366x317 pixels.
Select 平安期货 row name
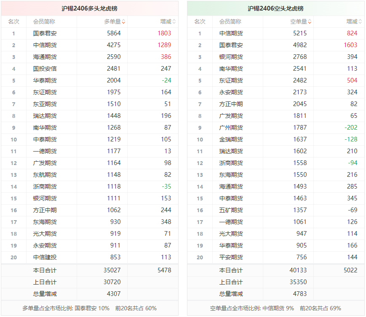point(231,257)
